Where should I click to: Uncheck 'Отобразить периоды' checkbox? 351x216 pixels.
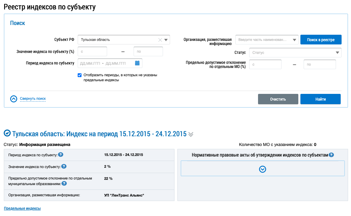[79, 75]
